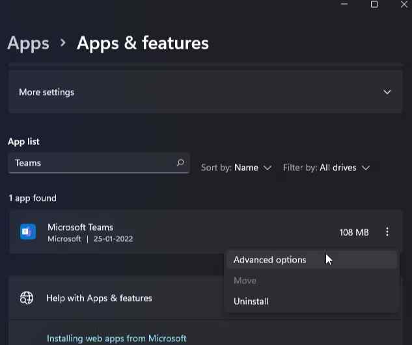Open the Filter by All drives dropdown
The image size is (412, 345).
(x=326, y=168)
